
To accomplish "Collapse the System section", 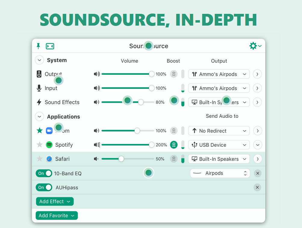I will pyautogui.click(x=39, y=60).
